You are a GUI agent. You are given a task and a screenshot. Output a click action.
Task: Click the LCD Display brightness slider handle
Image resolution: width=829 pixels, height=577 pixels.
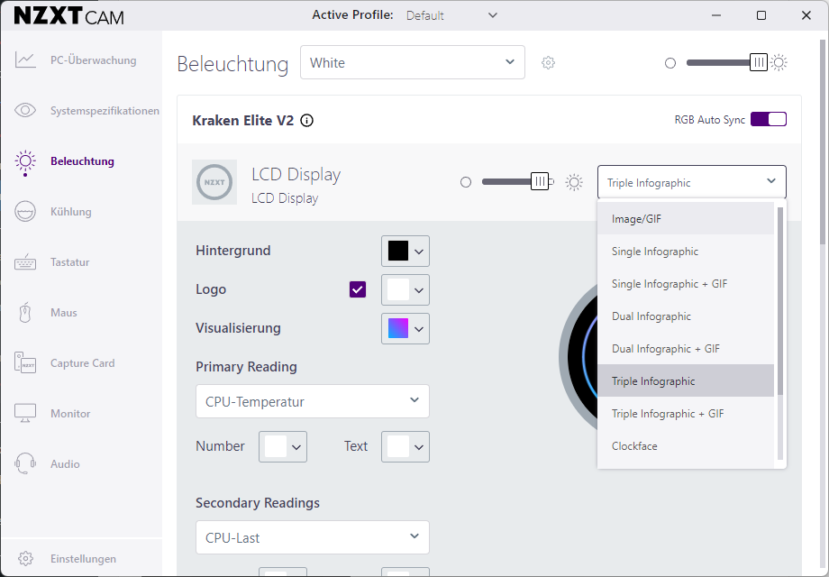coord(540,182)
